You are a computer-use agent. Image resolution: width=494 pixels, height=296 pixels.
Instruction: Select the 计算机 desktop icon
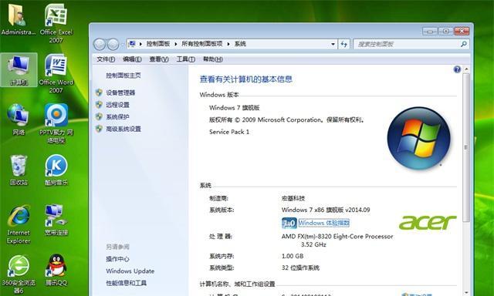(19, 70)
